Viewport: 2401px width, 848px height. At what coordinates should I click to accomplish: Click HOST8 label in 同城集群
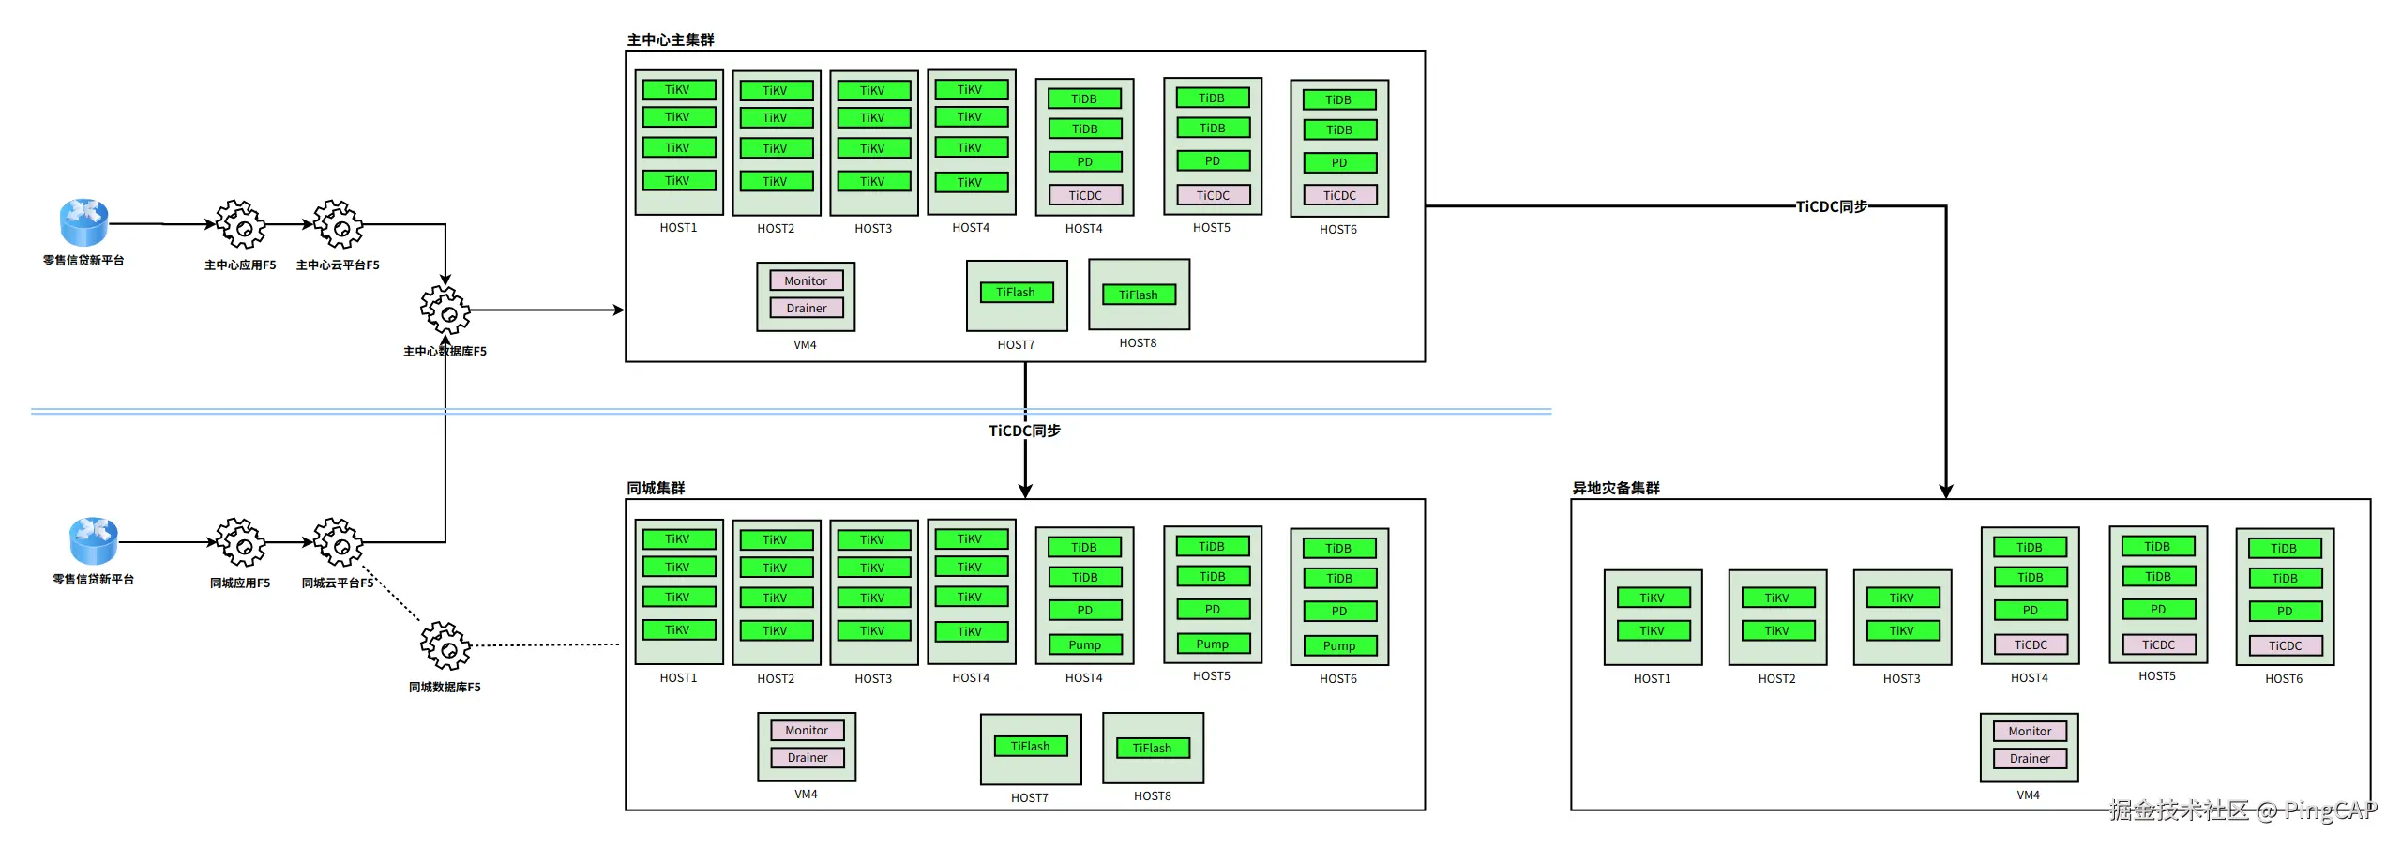[1153, 795]
